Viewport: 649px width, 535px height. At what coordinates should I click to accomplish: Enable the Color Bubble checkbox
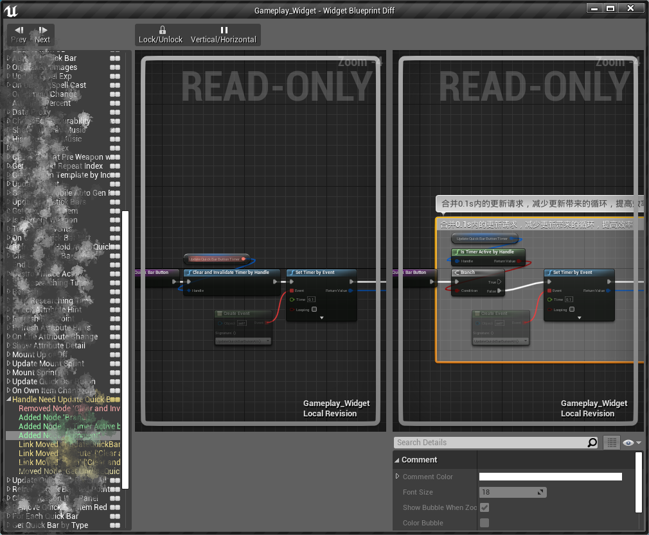pos(485,523)
